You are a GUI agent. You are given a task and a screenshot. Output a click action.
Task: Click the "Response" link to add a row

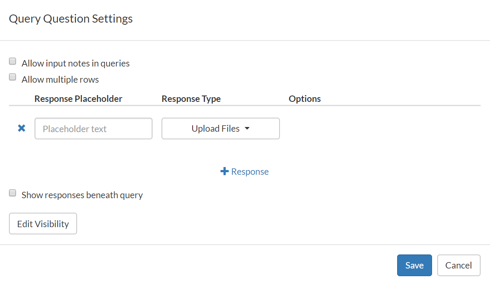pyautogui.click(x=250, y=171)
